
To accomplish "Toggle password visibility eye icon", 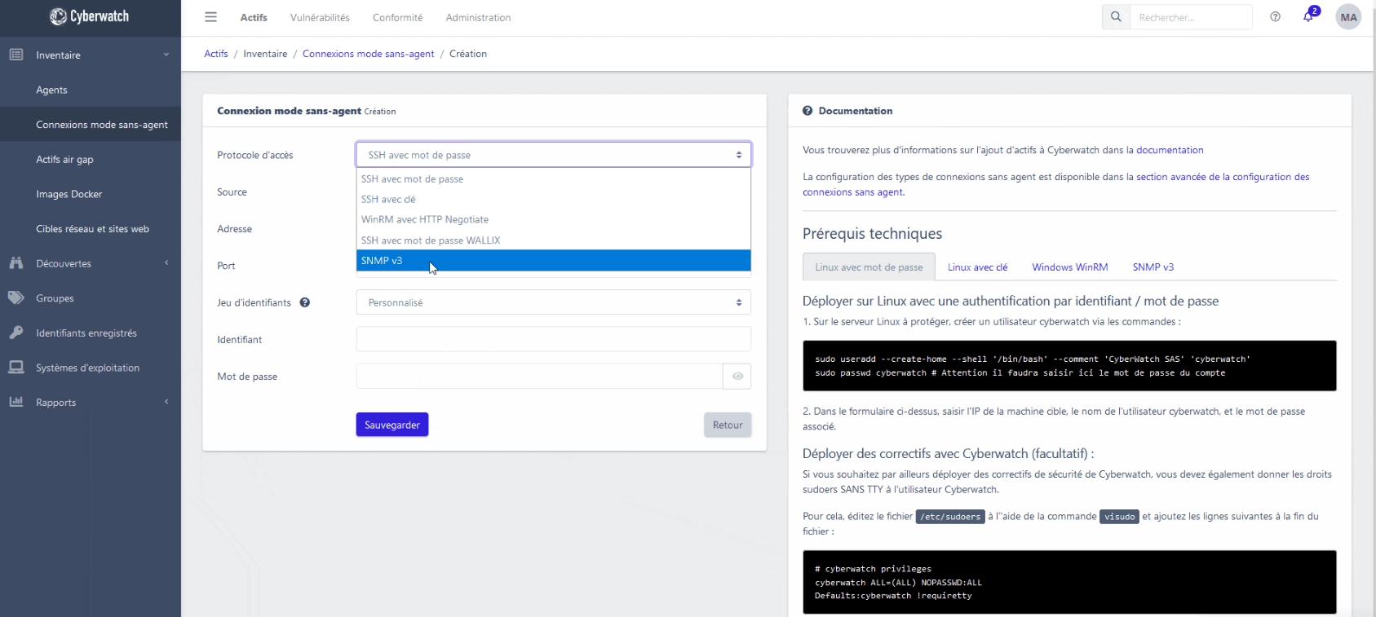I will 737,377.
